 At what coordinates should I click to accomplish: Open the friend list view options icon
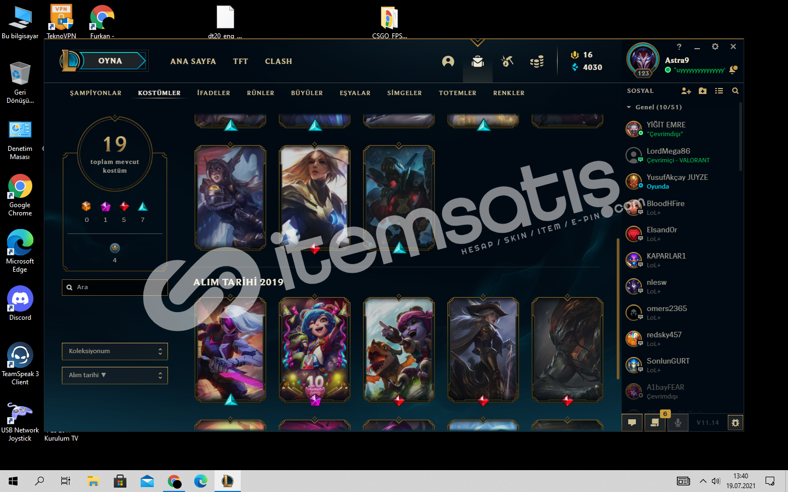719,91
